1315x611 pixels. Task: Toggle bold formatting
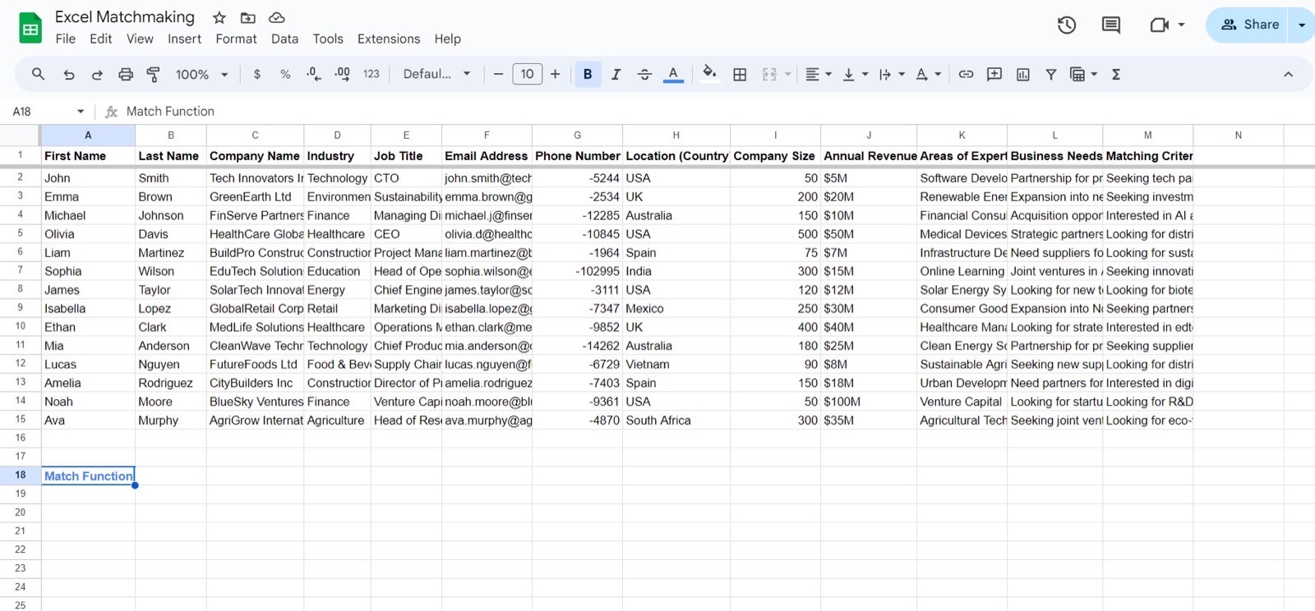[588, 74]
